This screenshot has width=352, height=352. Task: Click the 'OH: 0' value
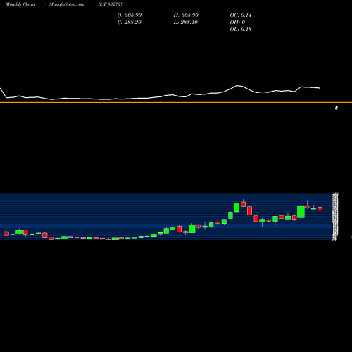pyautogui.click(x=237, y=23)
